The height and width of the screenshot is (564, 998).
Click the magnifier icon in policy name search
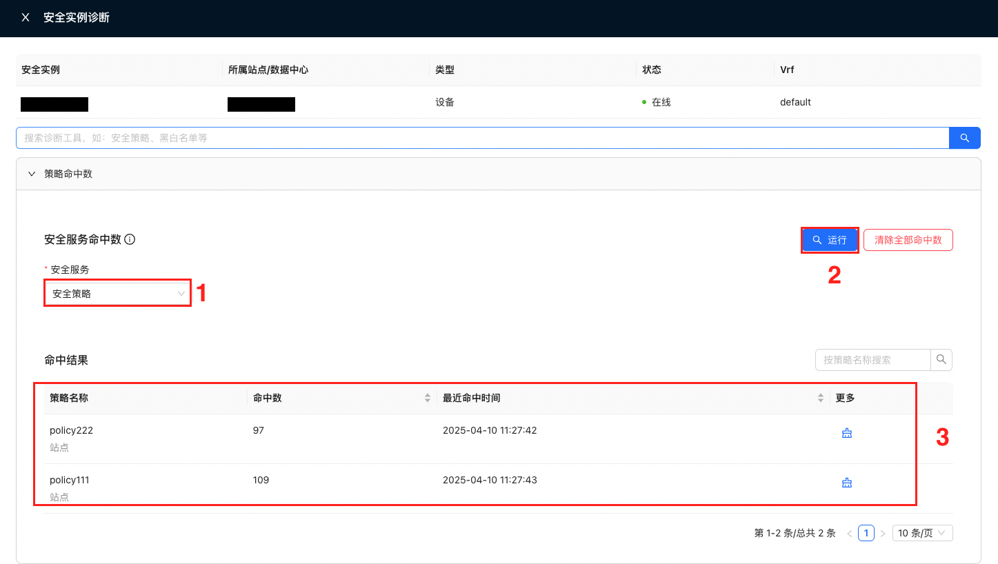(x=941, y=360)
